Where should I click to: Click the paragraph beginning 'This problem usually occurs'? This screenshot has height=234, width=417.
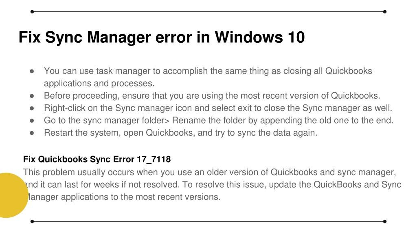click(x=212, y=184)
